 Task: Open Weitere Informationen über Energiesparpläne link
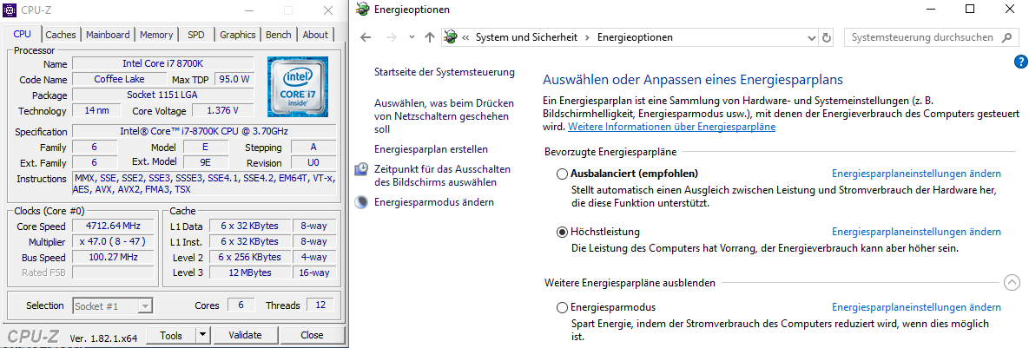671,127
